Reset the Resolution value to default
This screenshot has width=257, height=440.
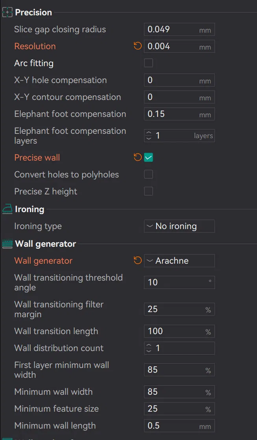point(137,46)
